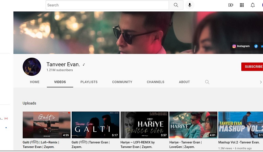263x152 pixels.
Task: Click title 'Hariye - Tanveer Evan | LoveGen'
Action: click(185, 145)
